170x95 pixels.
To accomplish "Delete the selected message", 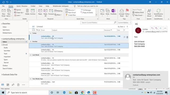I will pos(27,12).
